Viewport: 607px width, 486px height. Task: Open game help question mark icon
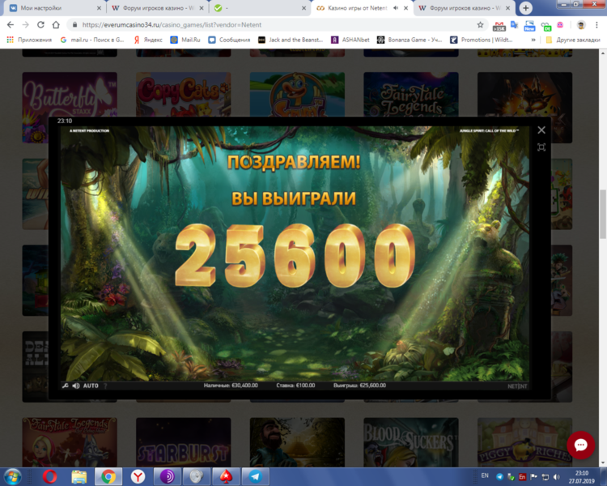point(105,386)
